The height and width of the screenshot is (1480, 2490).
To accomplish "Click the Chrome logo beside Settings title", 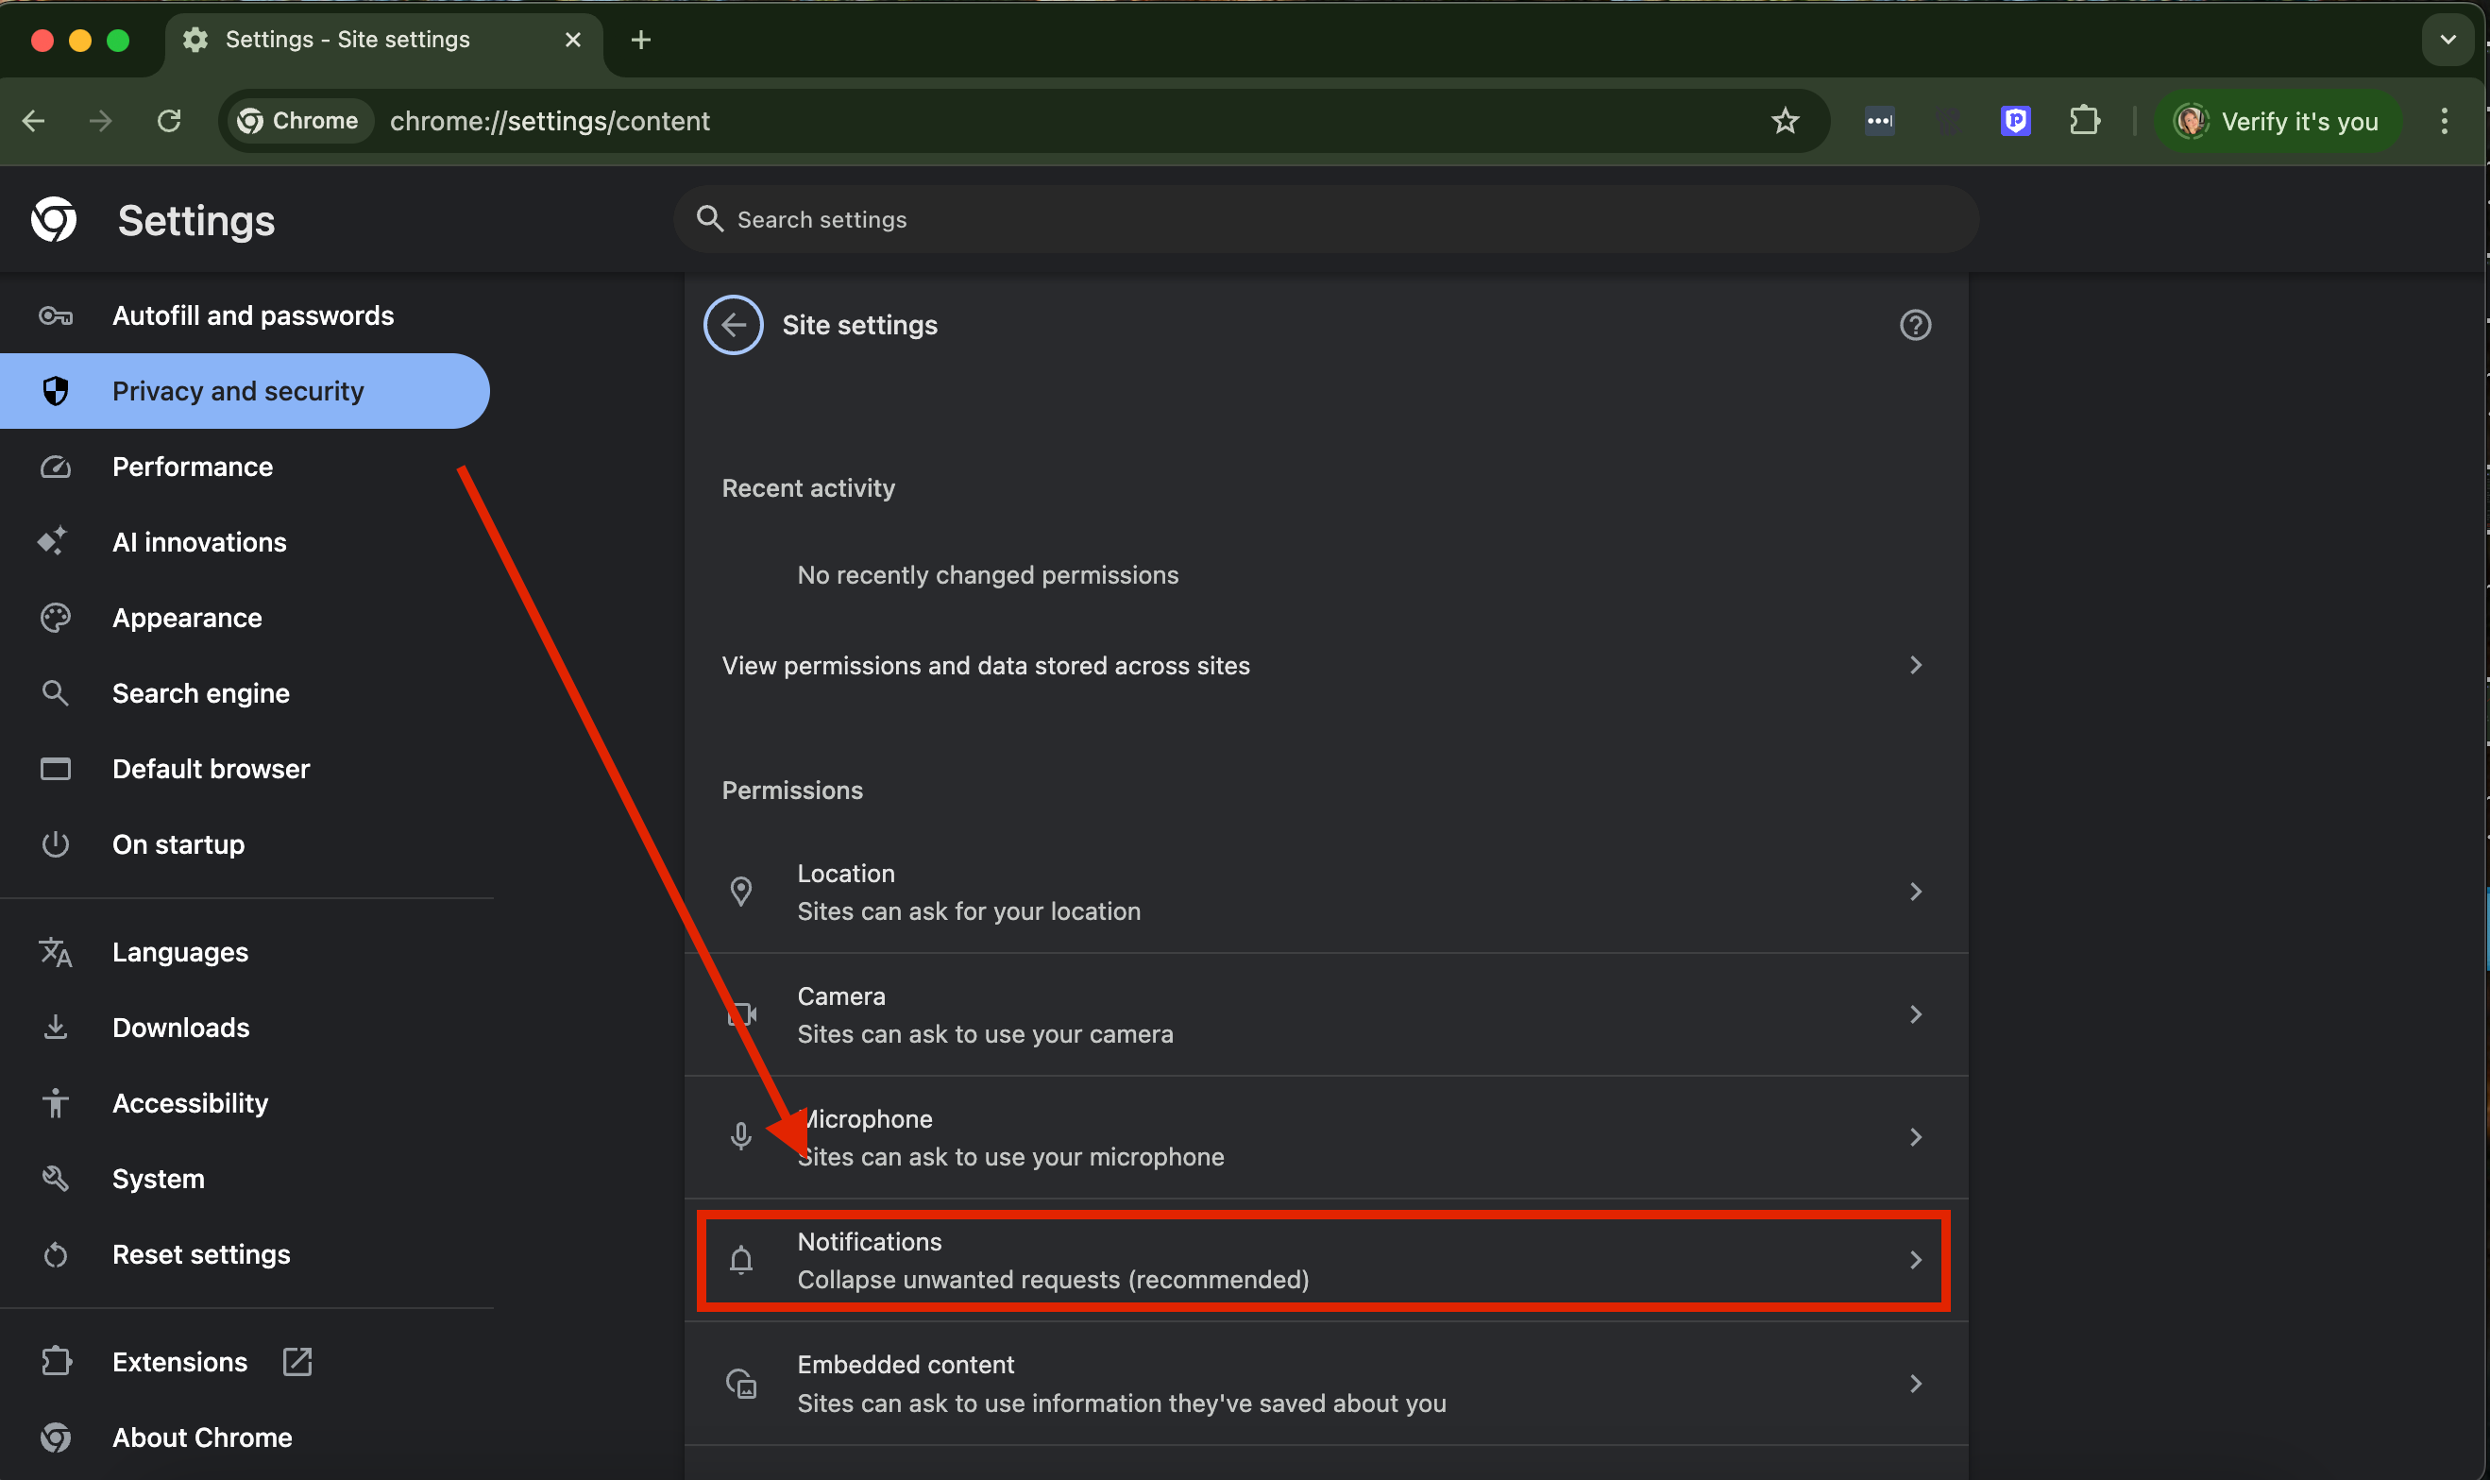I will click(x=54, y=219).
